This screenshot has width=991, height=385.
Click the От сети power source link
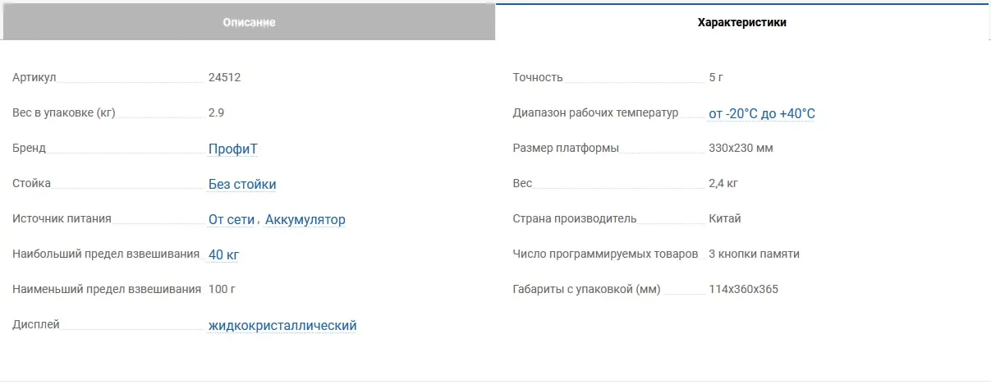(233, 219)
